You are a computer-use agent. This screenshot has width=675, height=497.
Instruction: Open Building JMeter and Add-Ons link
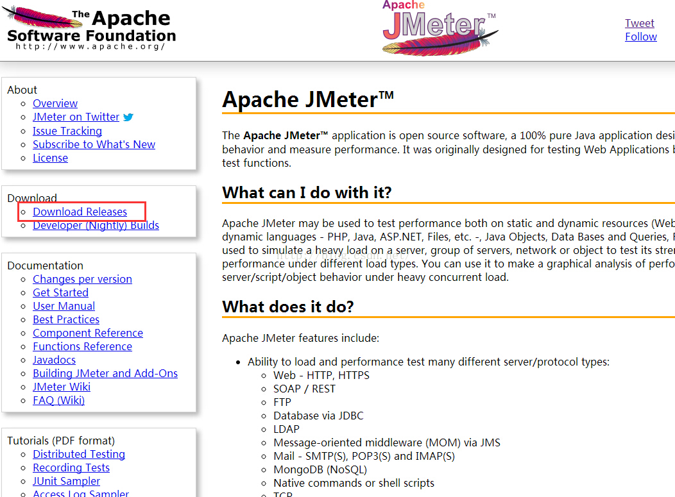105,373
